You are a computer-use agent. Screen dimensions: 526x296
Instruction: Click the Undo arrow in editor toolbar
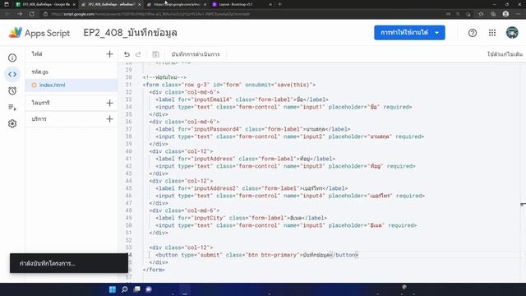point(127,54)
